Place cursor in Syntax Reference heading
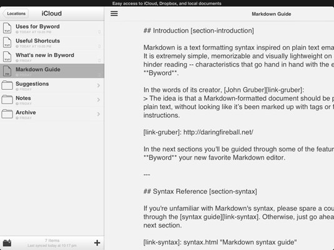334x250 pixels. [200, 191]
